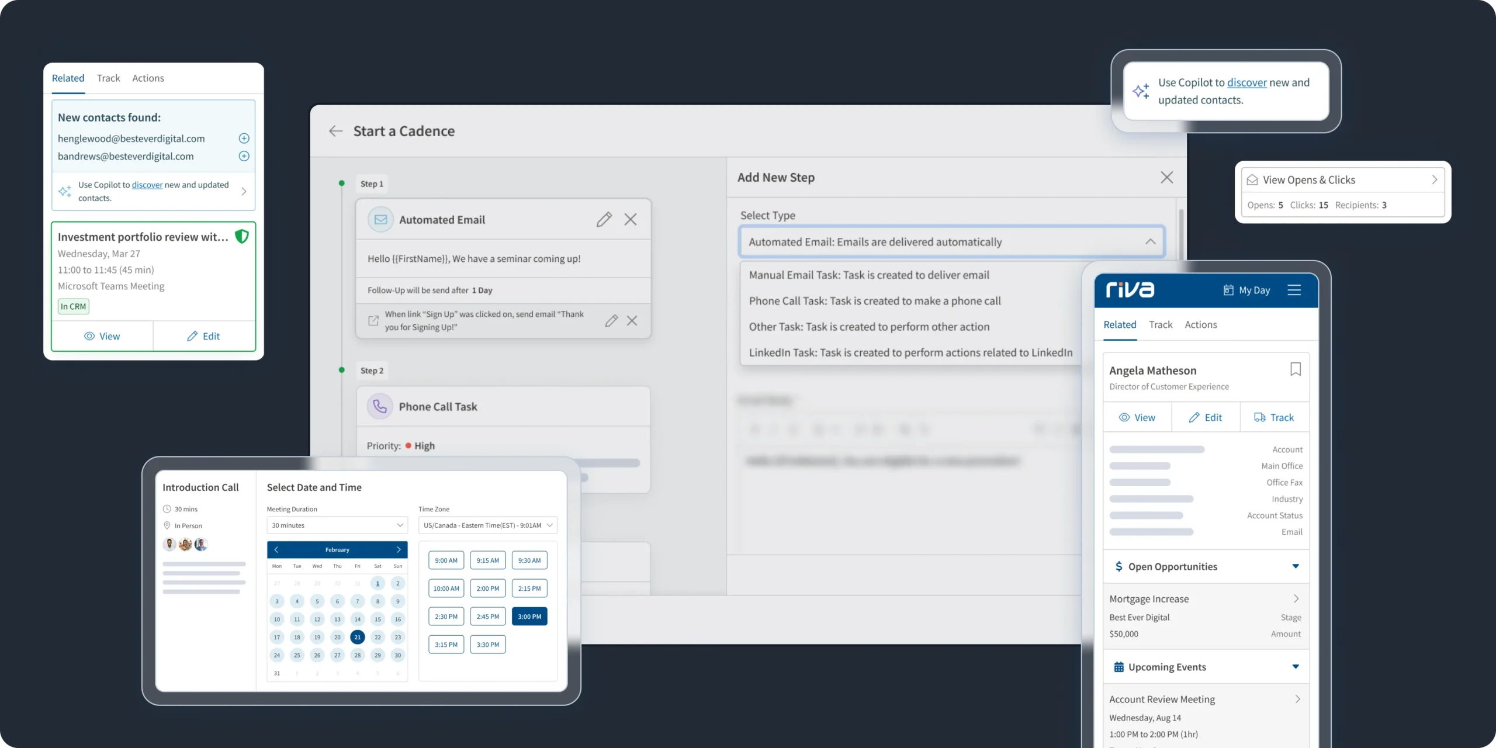Select LinkedIn Task option from step type list

(911, 352)
